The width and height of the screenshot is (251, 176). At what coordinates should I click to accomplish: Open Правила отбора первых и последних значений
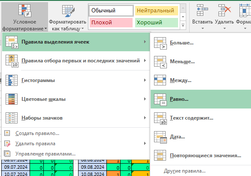tap(76, 61)
